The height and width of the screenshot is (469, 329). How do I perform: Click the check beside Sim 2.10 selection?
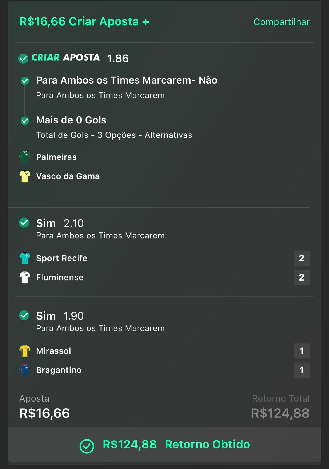24,223
